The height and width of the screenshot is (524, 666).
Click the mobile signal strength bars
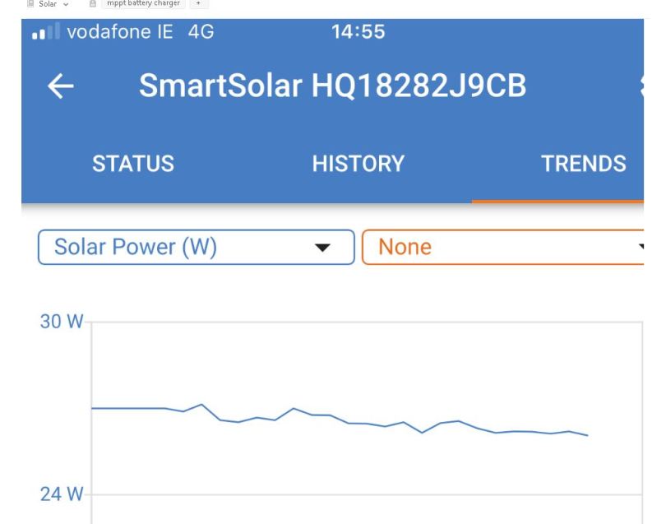(43, 35)
